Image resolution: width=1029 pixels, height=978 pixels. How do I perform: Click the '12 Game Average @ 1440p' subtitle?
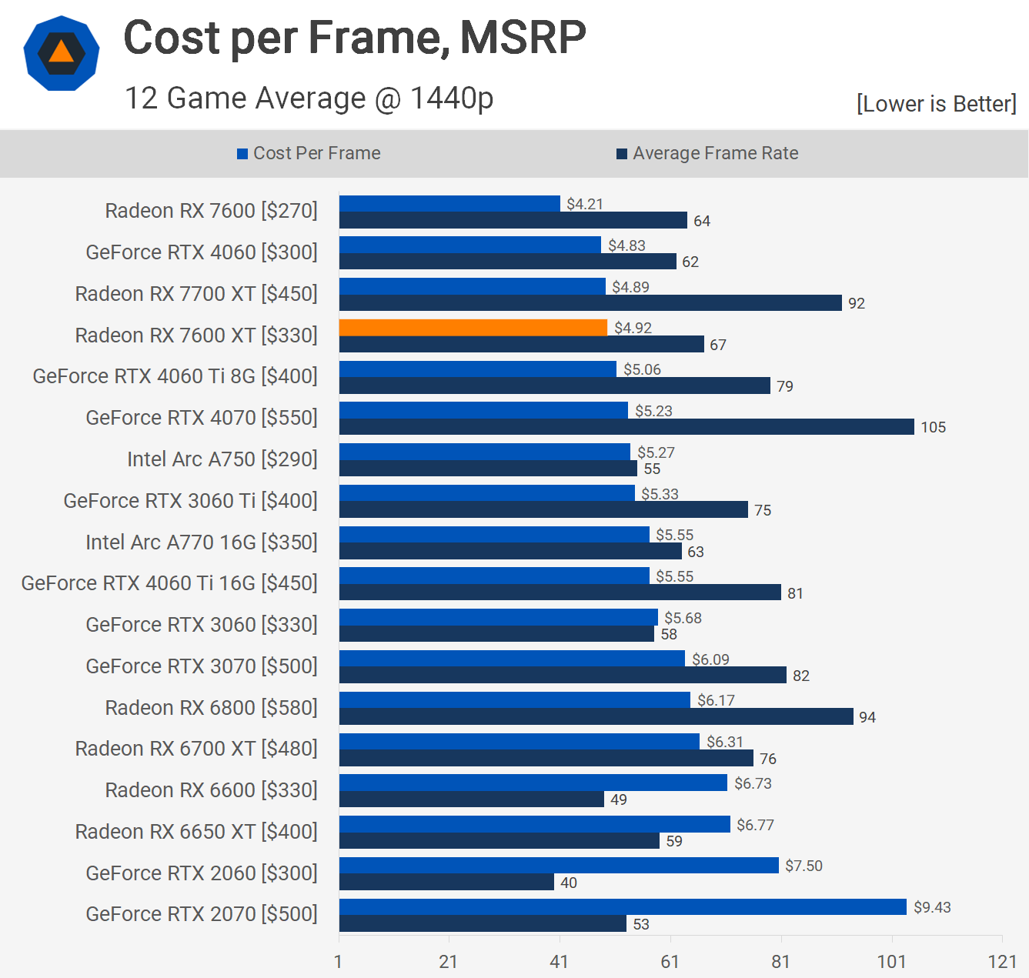tap(309, 98)
